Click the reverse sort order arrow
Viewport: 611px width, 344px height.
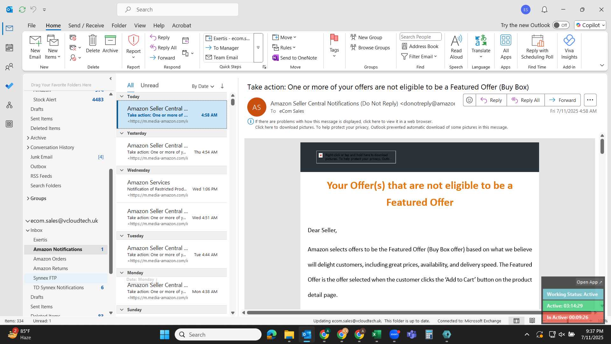(x=222, y=86)
